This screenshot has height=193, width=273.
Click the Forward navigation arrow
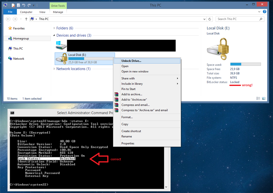pos(15,19)
